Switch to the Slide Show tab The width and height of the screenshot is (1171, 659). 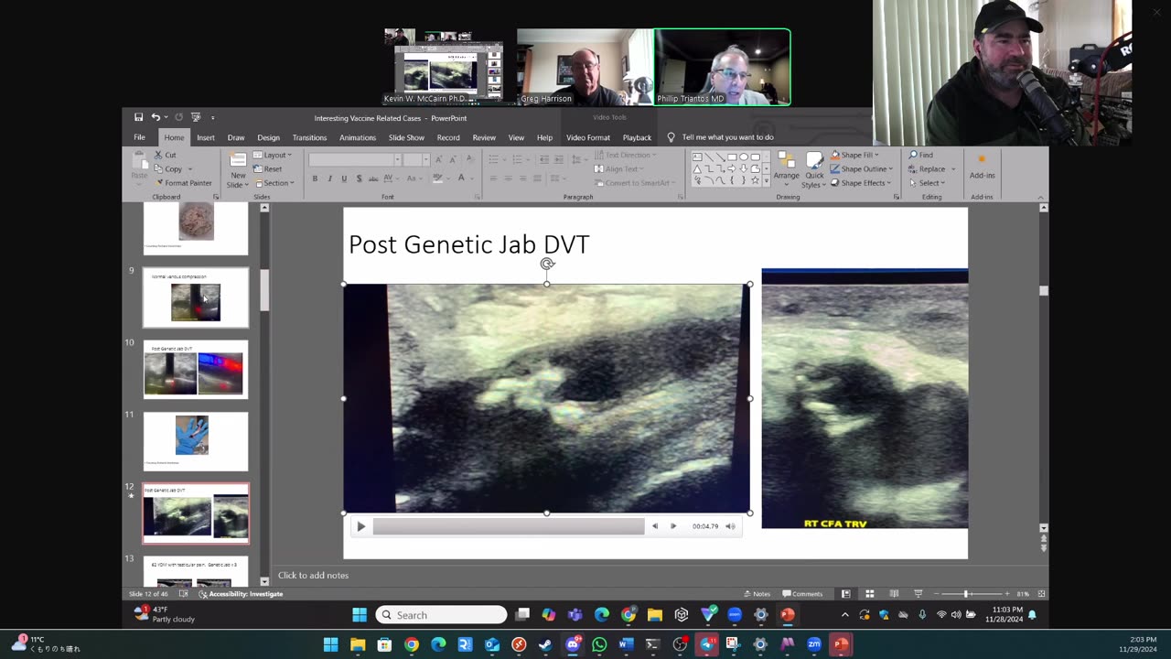[x=406, y=137]
